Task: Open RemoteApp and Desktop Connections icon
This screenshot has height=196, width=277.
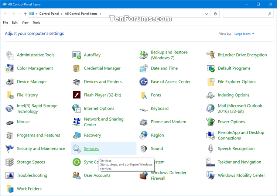Action: click(x=211, y=135)
